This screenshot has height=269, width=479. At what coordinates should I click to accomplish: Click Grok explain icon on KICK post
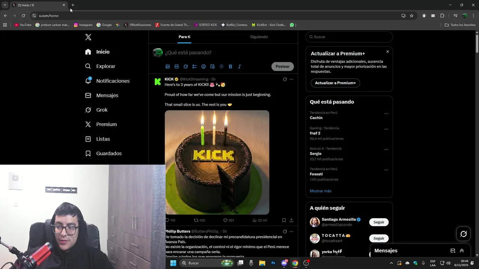point(285,79)
